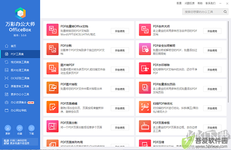Minimize the OfficeBox window
This screenshot has height=150, width=231.
click(220, 3)
